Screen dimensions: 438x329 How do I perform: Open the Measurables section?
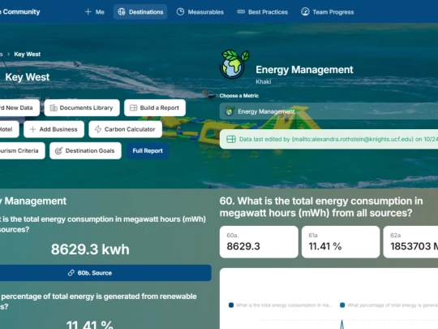coord(200,11)
